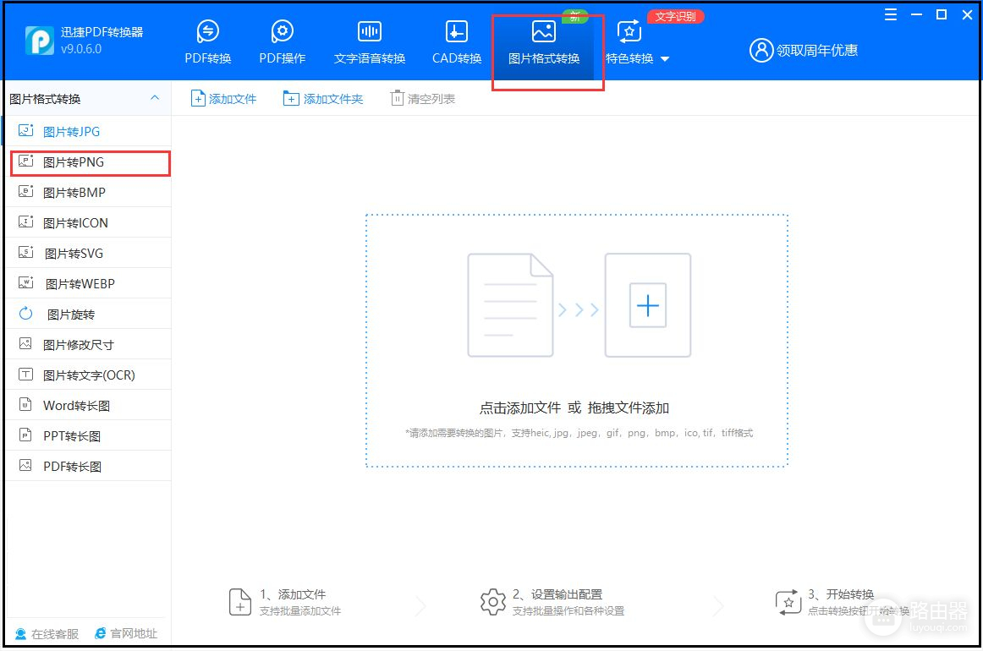Click 添加文件 in the toolbar
This screenshot has height=651, width=983.
pyautogui.click(x=223, y=99)
